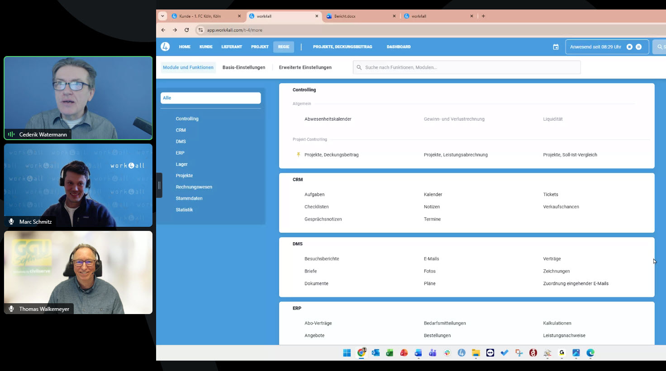Open Verkaufschancen under CRM
The image size is (666, 371).
click(561, 207)
